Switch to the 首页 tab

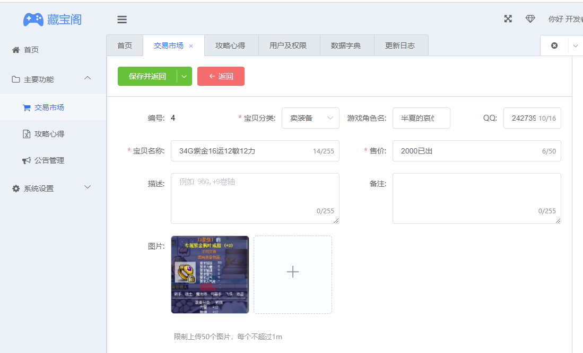pyautogui.click(x=125, y=46)
